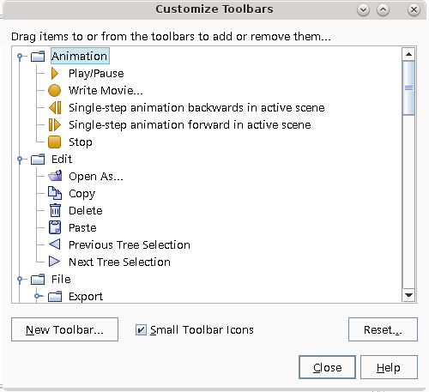Select the Open As folder icon
429x392 pixels.
coord(55,176)
